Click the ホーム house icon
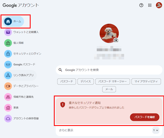This screenshot has width=164, height=138. [x=8, y=21]
